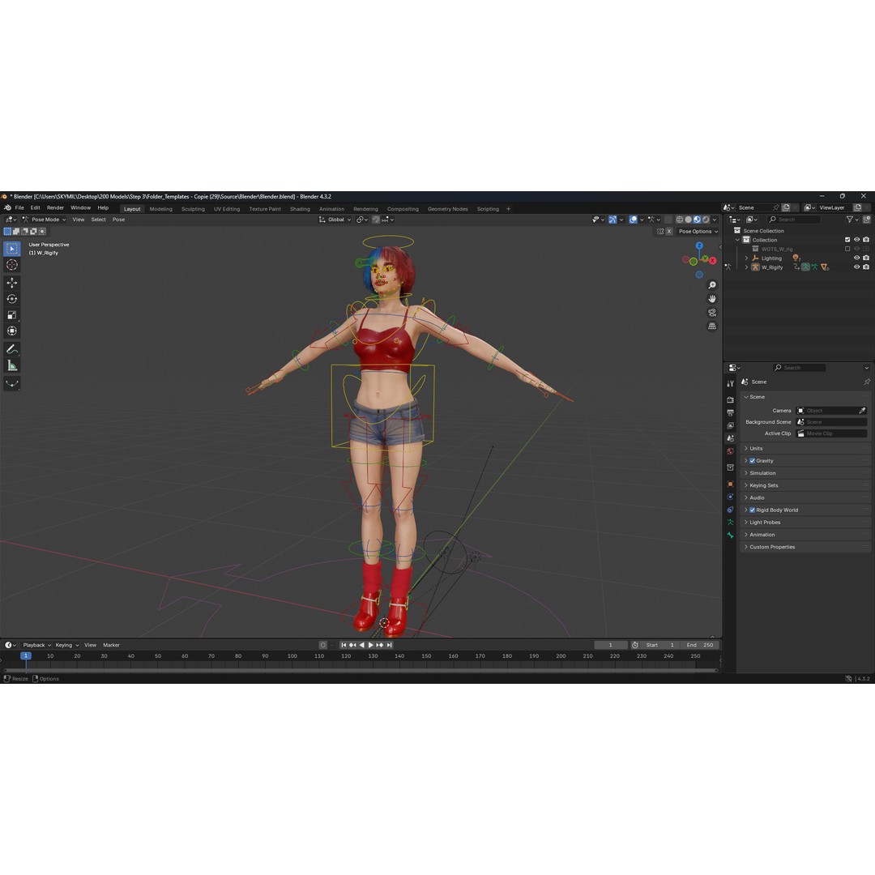The width and height of the screenshot is (875, 875).
Task: Open the World properties tab
Action: coord(731,451)
